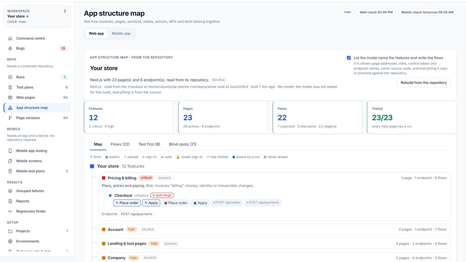Open the Features 12 stat card
466x262 pixels.
(129, 118)
